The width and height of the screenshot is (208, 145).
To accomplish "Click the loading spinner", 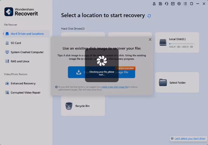I will tap(102, 61).
